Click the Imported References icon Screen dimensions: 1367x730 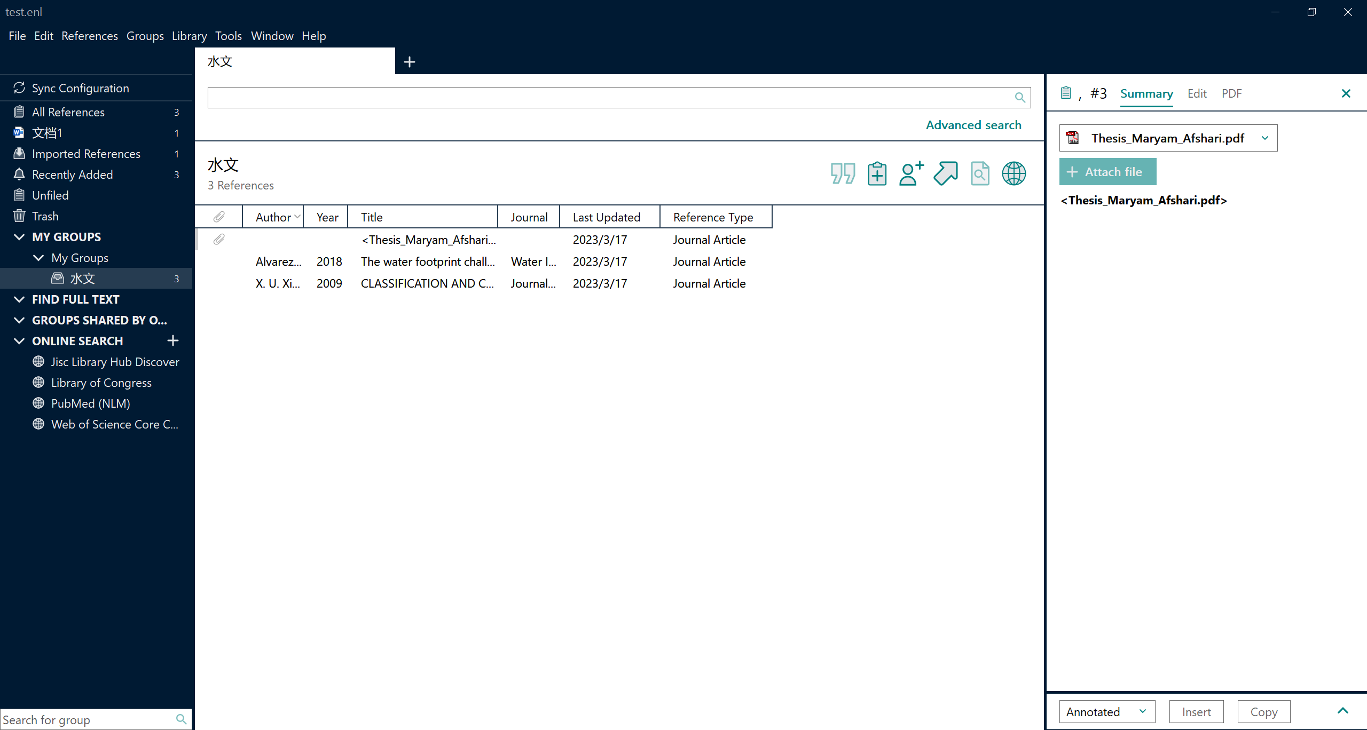(19, 153)
